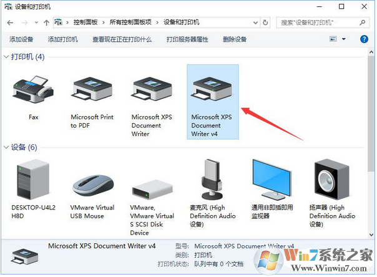Click the back navigation arrow

pyautogui.click(x=10, y=23)
